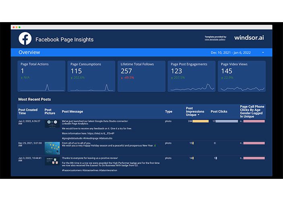283x201 pixels.
Task: Click the Happy Holiday season post message
Action: point(109,144)
